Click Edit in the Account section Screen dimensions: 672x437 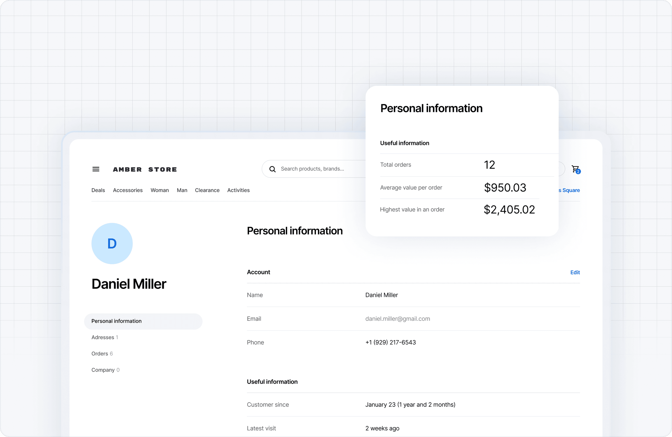pyautogui.click(x=575, y=272)
